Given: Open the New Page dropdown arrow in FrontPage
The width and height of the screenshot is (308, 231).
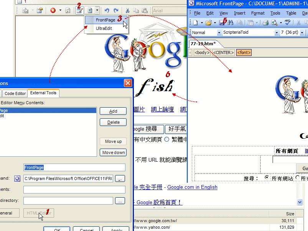Looking at the screenshot, I should point(202,23).
